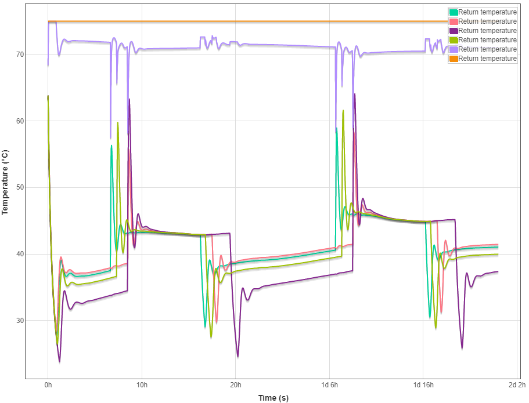This screenshot has width=529, height=403.
Task: Click the olive green legend swatch
Action: [453, 40]
